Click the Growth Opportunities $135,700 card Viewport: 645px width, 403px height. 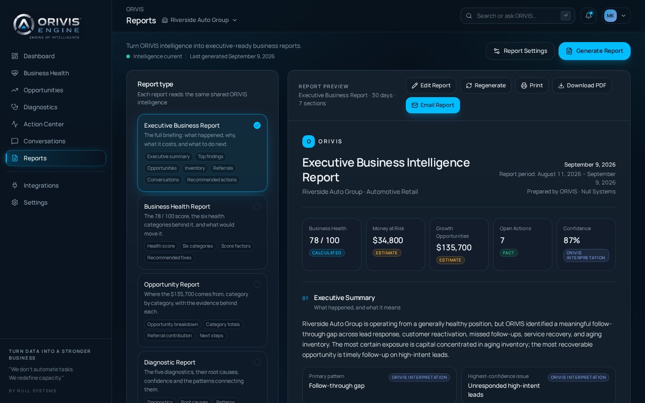tap(459, 244)
